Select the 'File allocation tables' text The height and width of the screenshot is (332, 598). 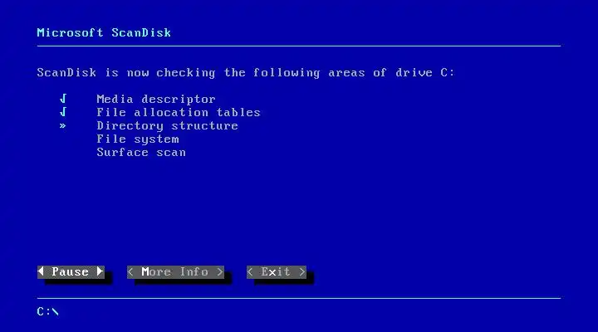click(x=179, y=112)
